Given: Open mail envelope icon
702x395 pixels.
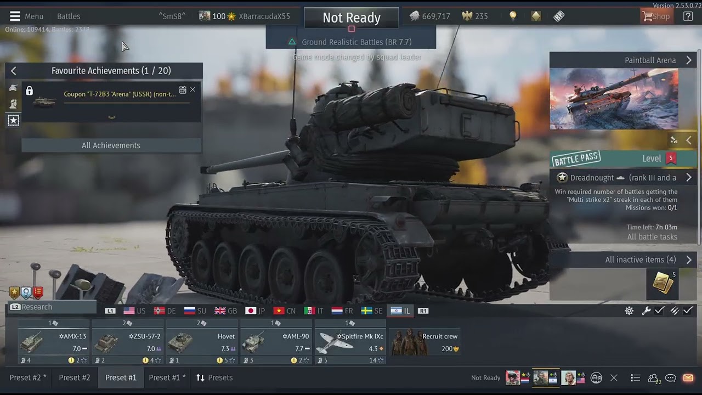Looking at the screenshot, I should click(688, 377).
